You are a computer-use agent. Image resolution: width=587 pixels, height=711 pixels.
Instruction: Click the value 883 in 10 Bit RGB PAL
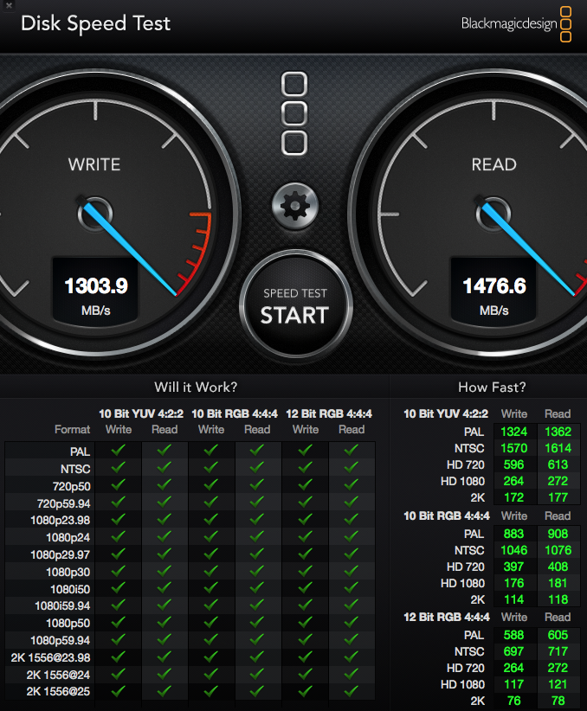click(514, 534)
